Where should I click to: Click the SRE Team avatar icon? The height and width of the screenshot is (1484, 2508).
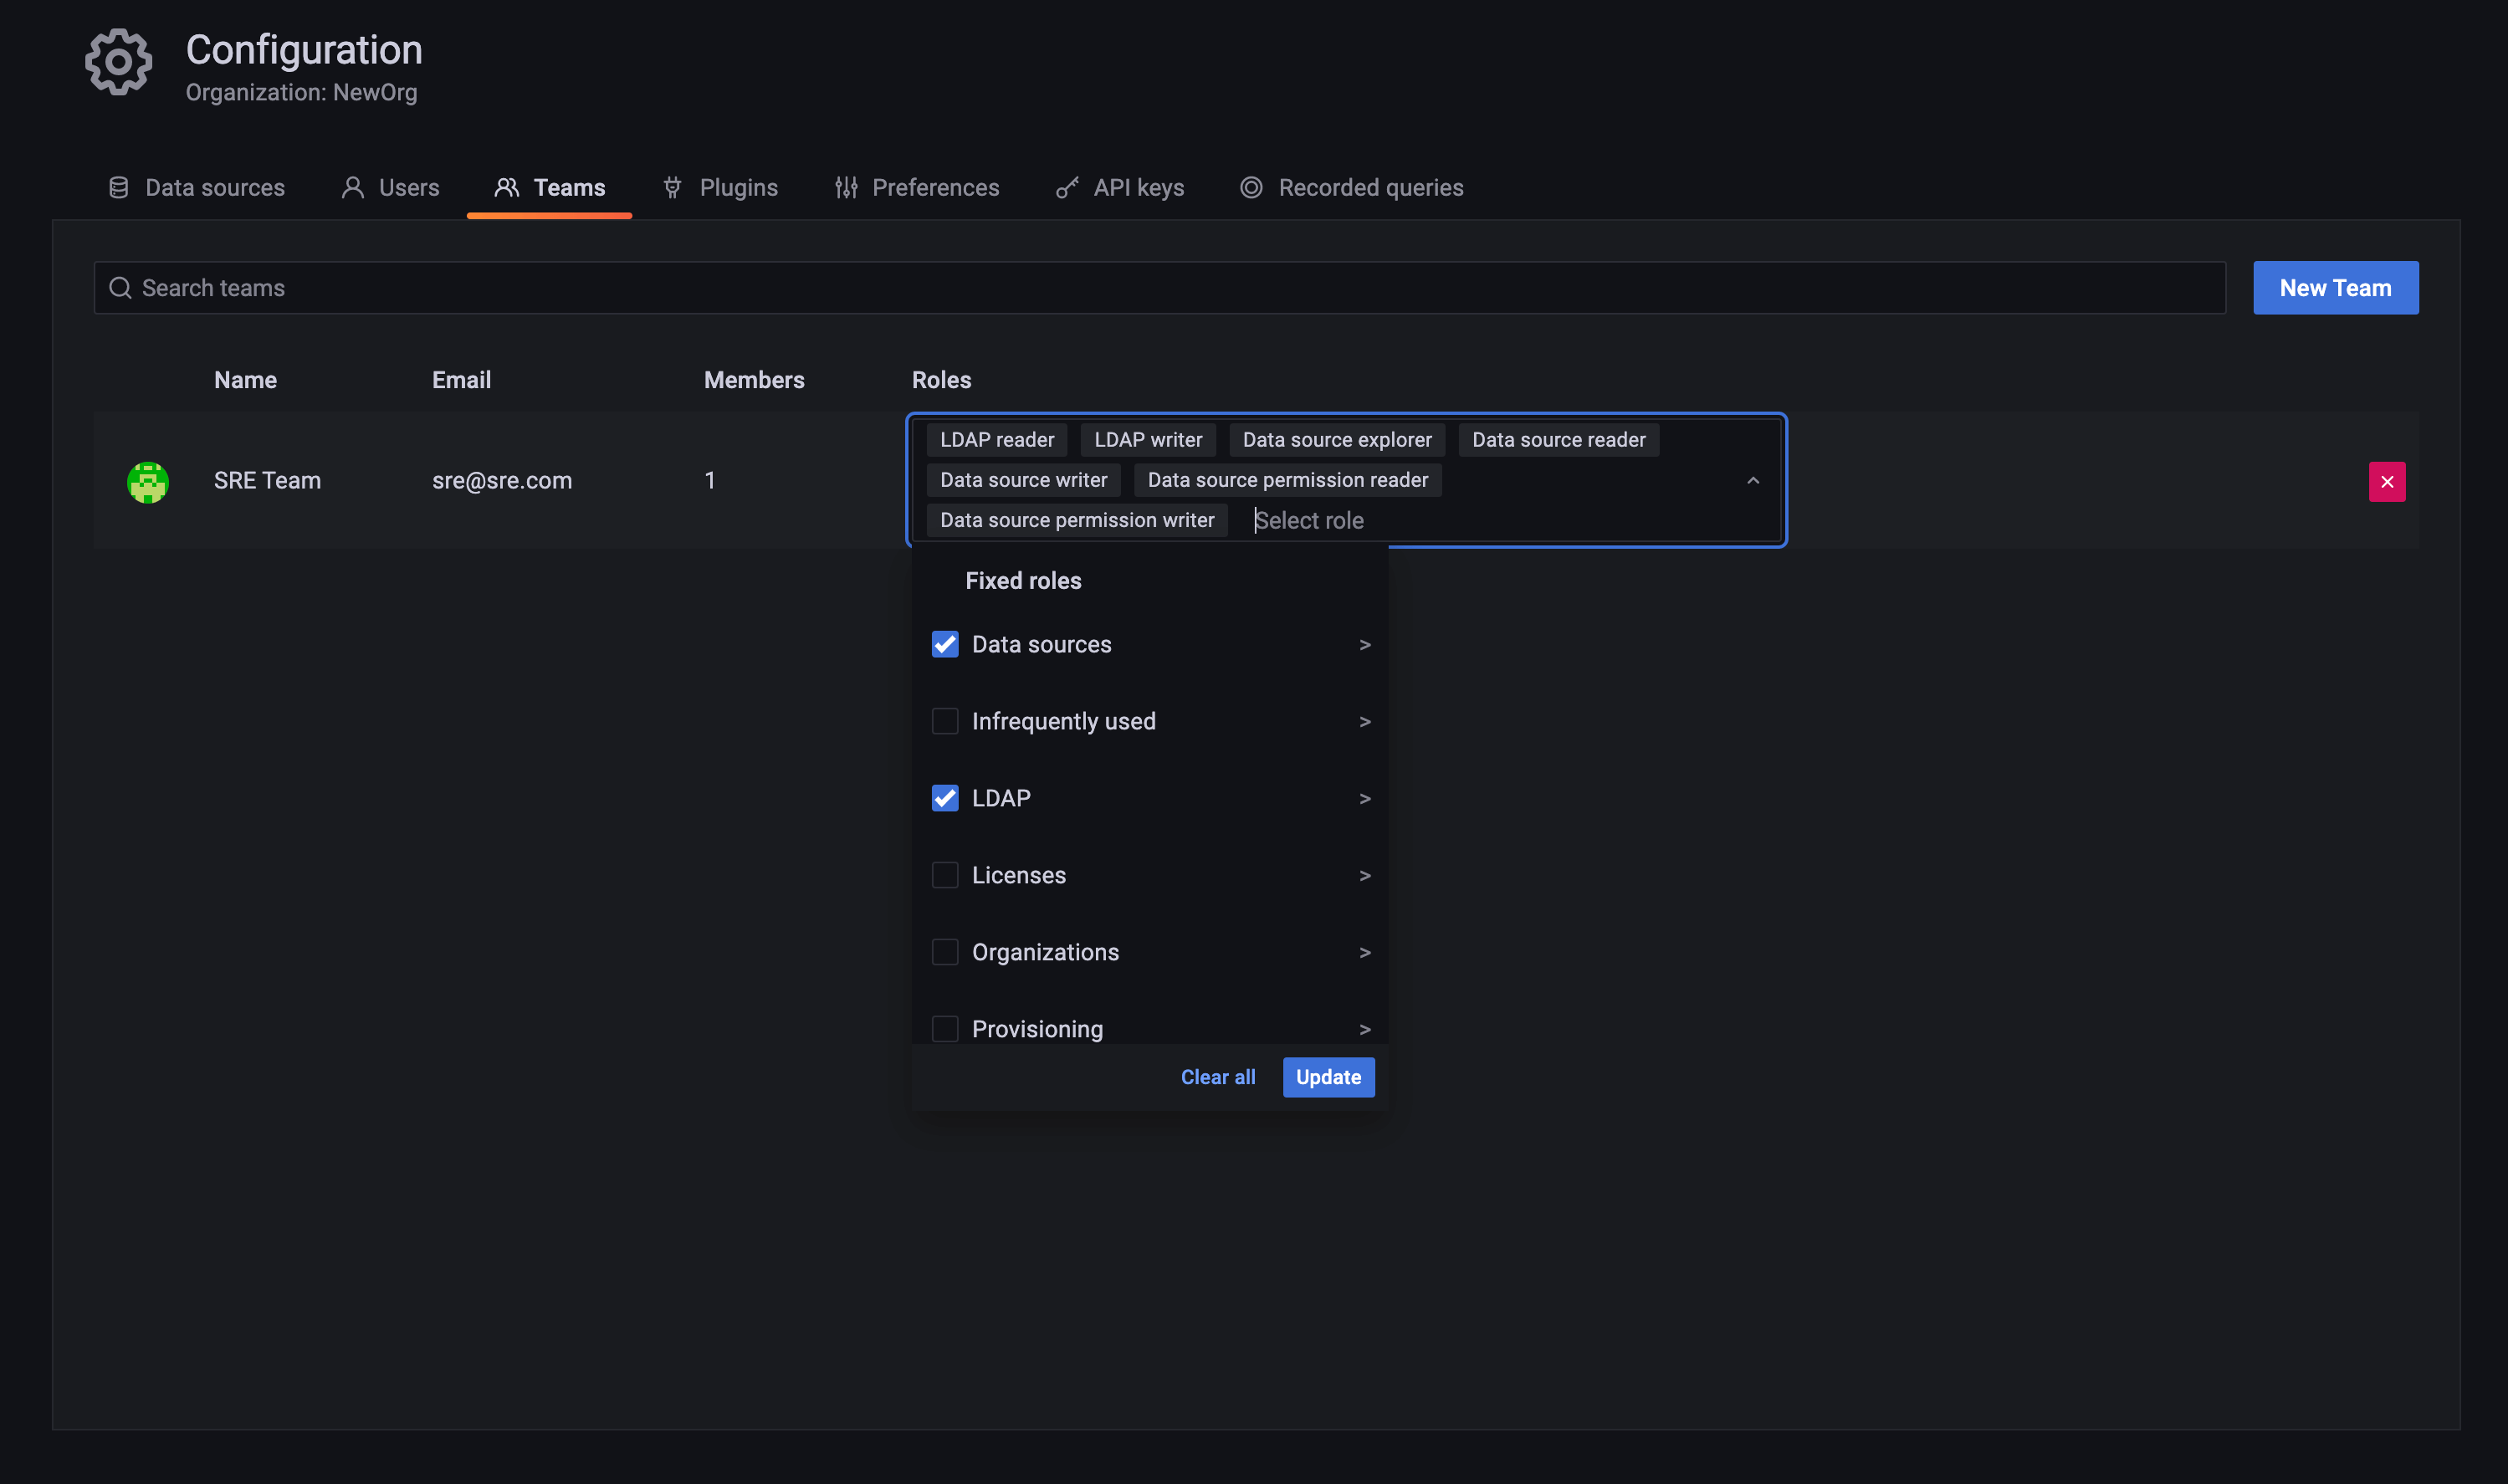tap(147, 482)
